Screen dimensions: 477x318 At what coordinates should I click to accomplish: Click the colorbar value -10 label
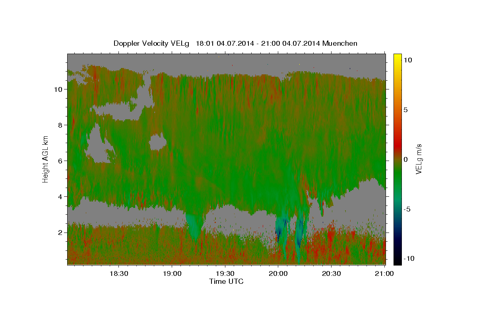409,258
